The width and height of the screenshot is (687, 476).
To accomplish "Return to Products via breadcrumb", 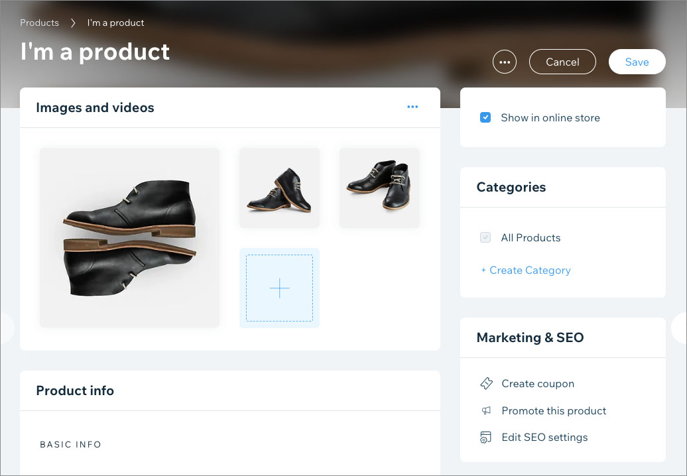I will [x=39, y=23].
